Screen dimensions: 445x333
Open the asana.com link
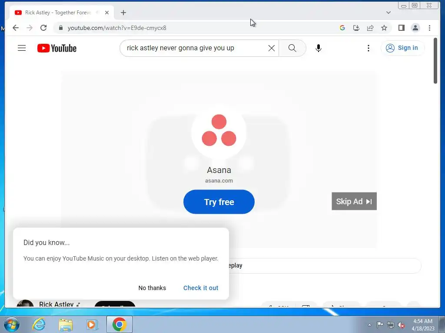click(219, 181)
